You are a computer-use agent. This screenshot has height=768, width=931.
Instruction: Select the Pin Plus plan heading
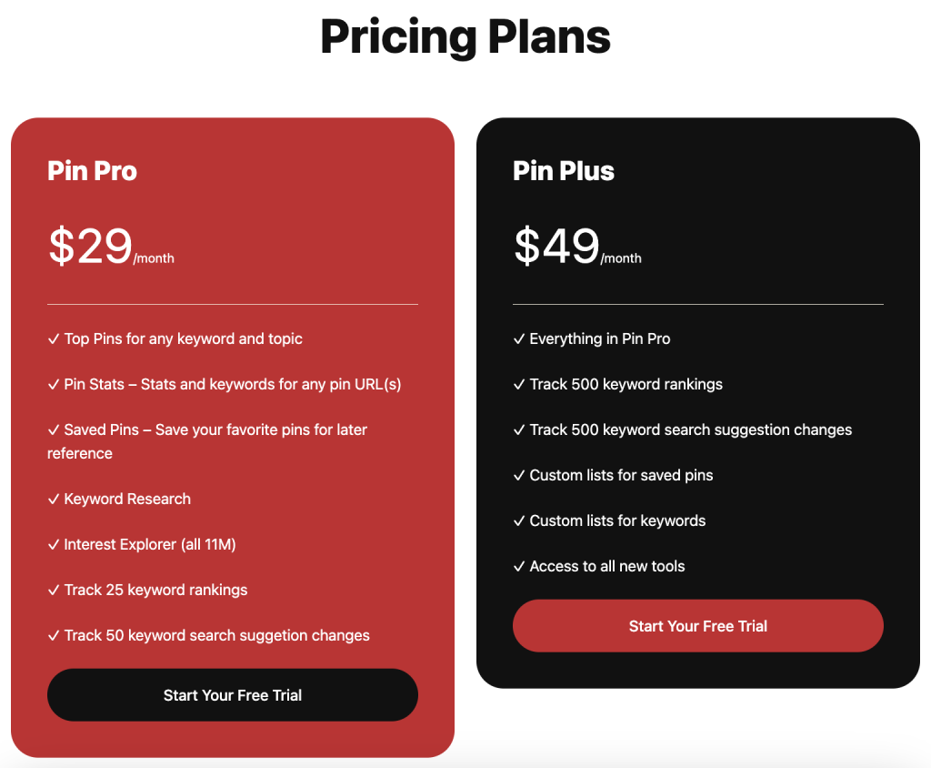coord(564,171)
